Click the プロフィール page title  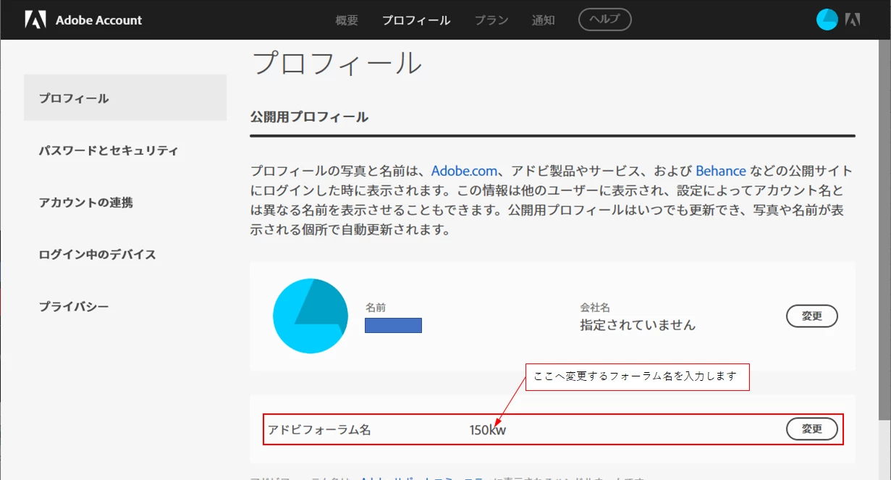337,64
